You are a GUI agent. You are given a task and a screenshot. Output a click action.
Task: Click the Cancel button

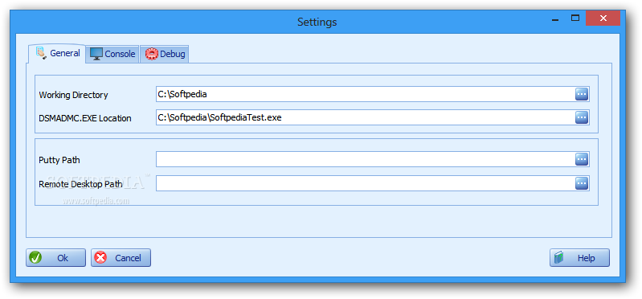point(121,258)
